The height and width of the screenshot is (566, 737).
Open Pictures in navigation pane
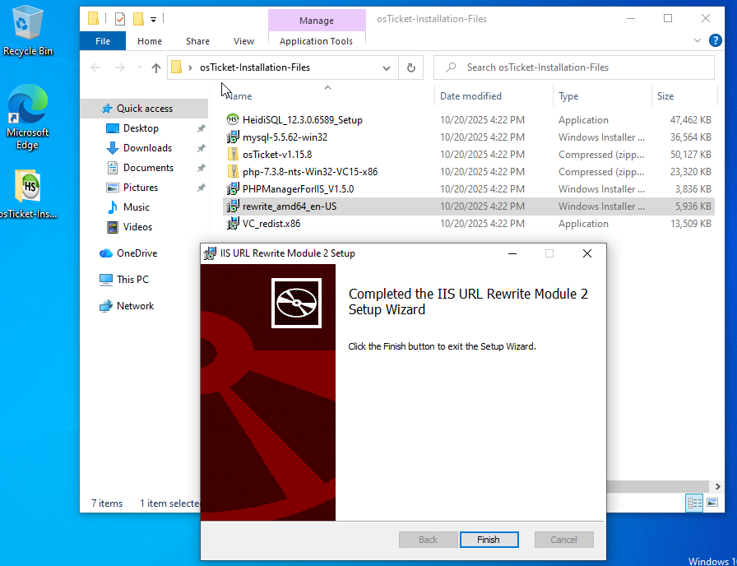tap(140, 188)
